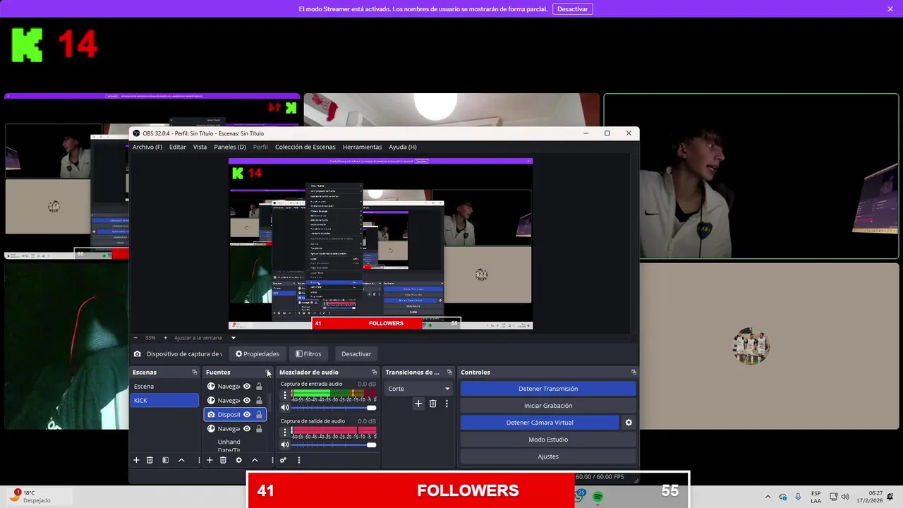Undock the Escenas panel

click(x=195, y=372)
